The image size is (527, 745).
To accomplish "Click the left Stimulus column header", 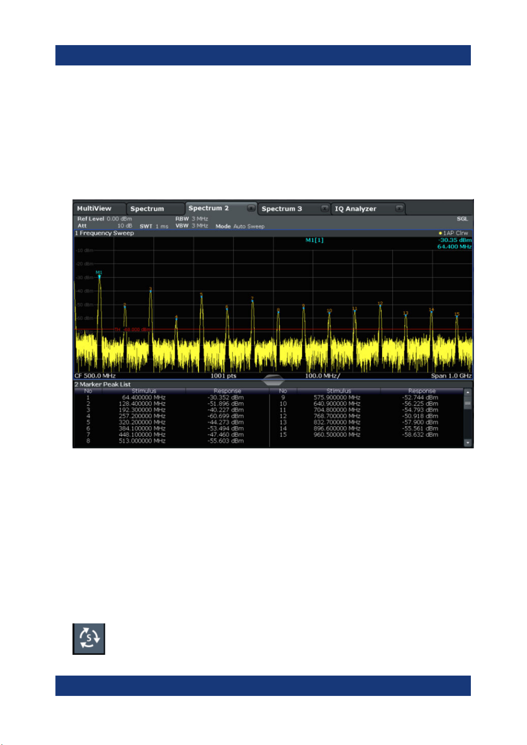I will 144,391.
